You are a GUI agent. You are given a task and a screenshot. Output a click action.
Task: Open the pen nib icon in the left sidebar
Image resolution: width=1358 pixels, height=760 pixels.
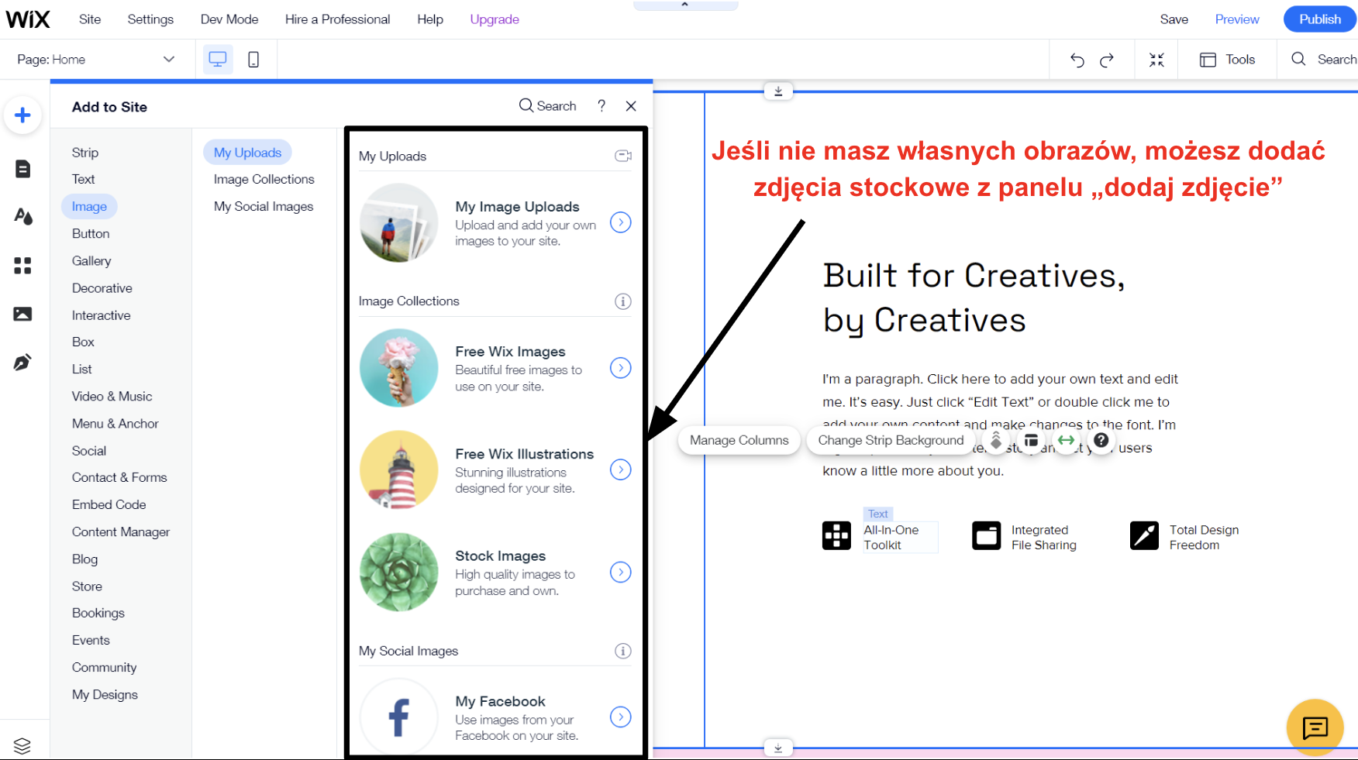[22, 362]
